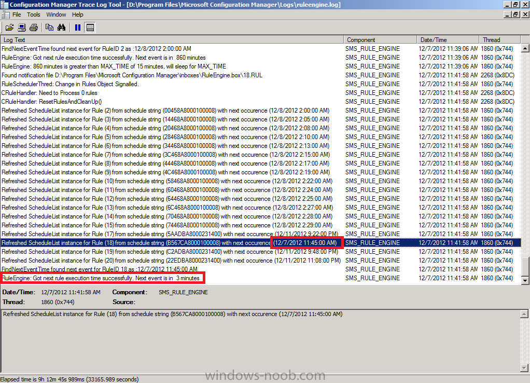530x383 pixels.
Task: Click the elapsed time status bar text
Action: [x=69, y=379]
